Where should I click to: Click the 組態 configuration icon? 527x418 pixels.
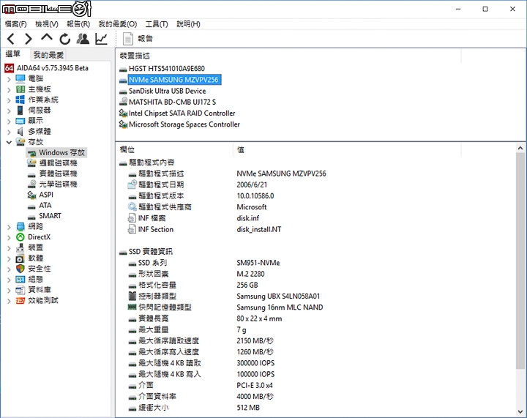pyautogui.click(x=20, y=280)
